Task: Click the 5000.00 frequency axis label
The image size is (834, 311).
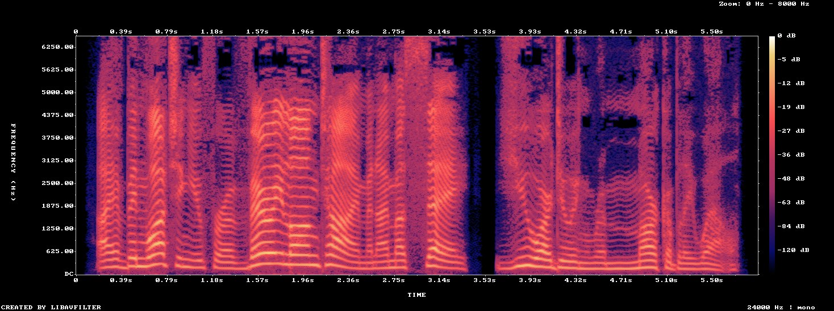Action: click(x=57, y=93)
